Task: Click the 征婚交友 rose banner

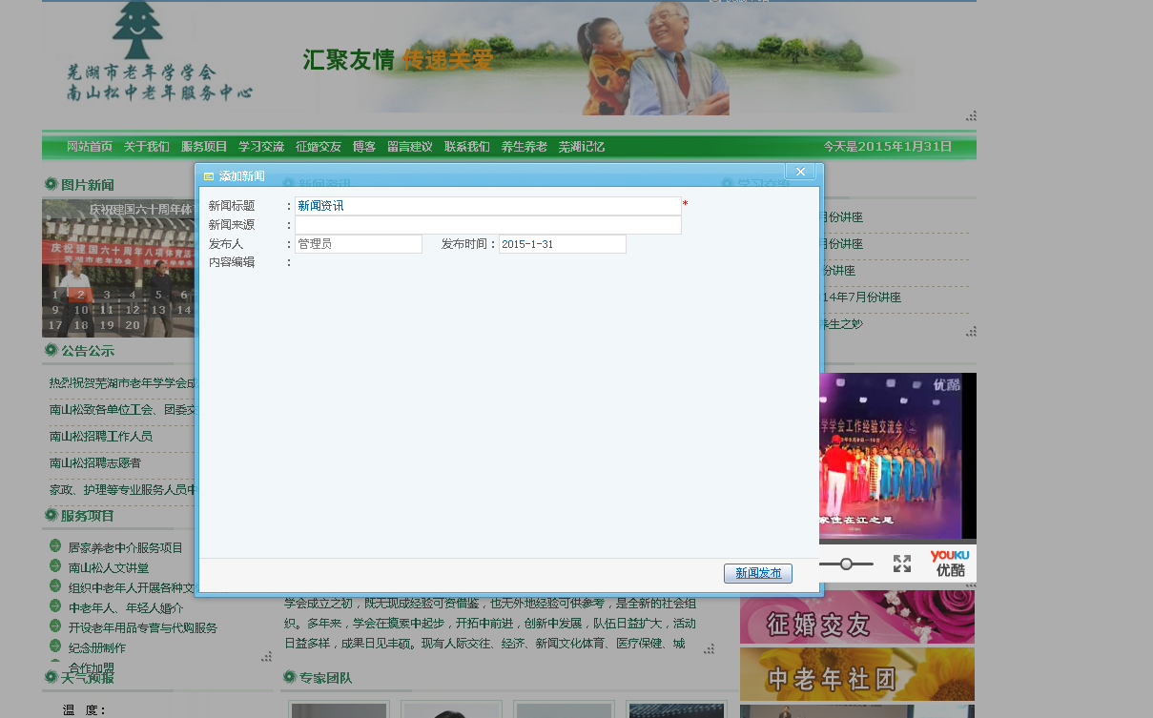Action: pos(857,617)
